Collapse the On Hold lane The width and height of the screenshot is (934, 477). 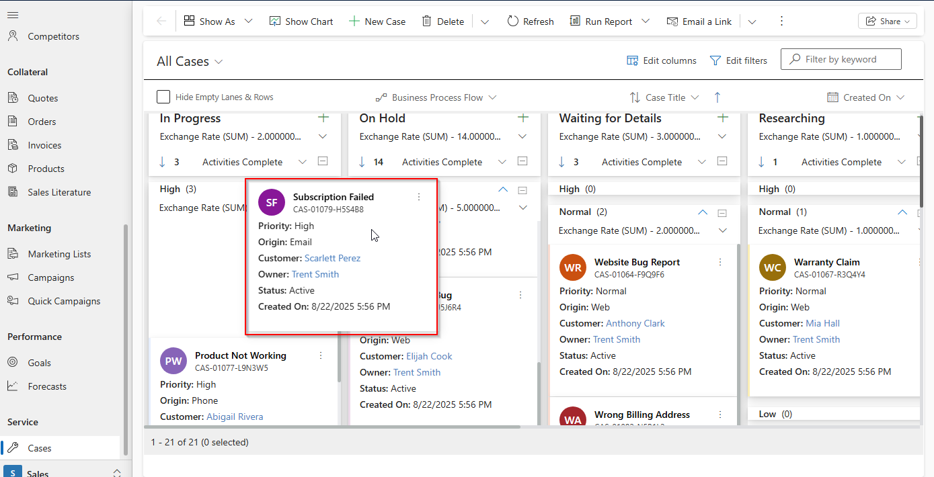pyautogui.click(x=524, y=161)
